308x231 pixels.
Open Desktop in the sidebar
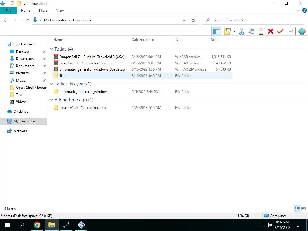coord(22,51)
